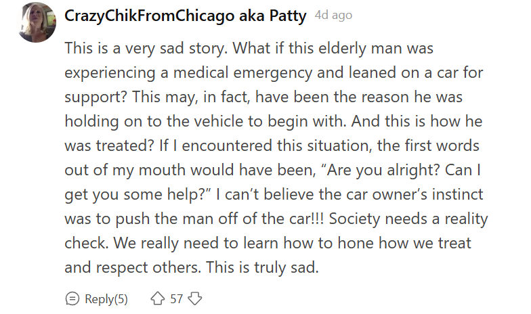Click the phrase 'experiencing a medical emergency'

(188, 73)
